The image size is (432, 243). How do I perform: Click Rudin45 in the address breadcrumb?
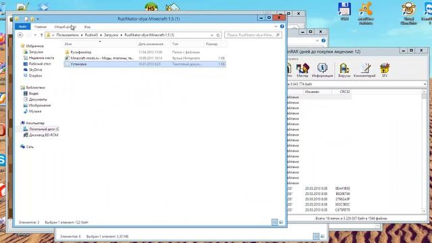[91, 35]
